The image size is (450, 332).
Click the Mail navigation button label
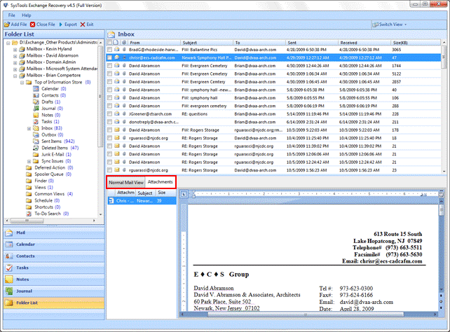pyautogui.click(x=20, y=233)
